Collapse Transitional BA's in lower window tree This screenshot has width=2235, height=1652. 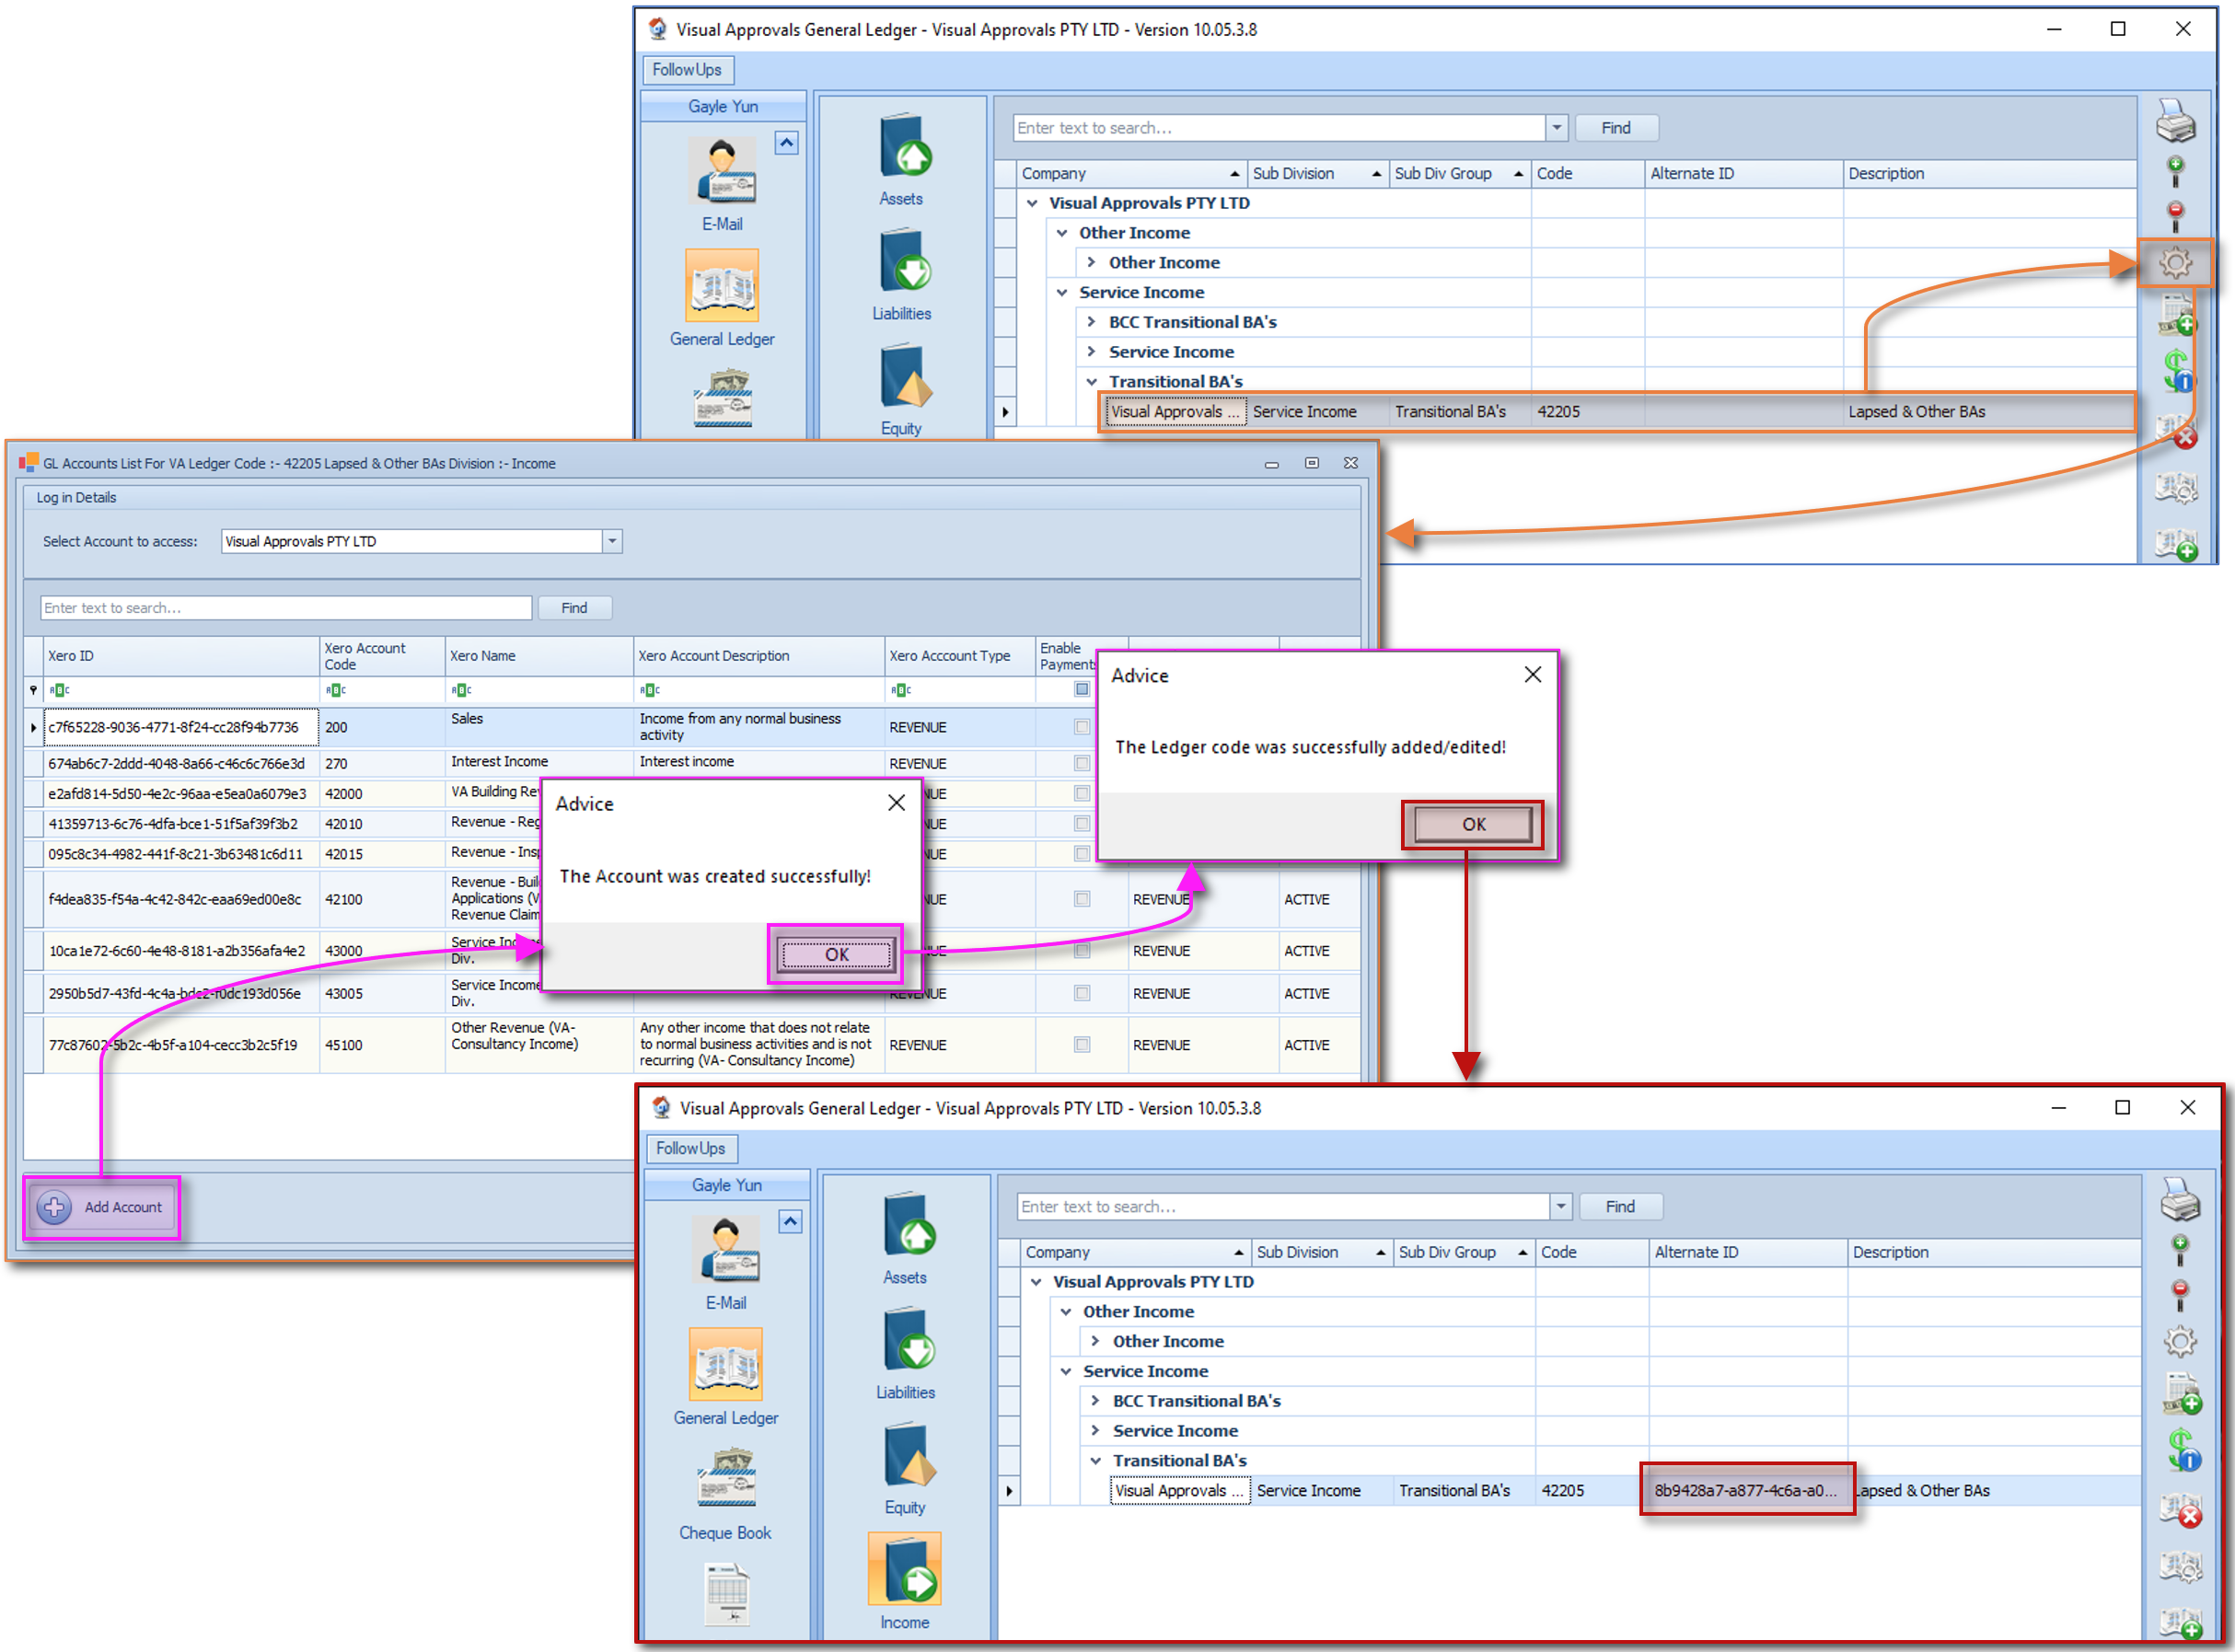click(x=1095, y=1461)
